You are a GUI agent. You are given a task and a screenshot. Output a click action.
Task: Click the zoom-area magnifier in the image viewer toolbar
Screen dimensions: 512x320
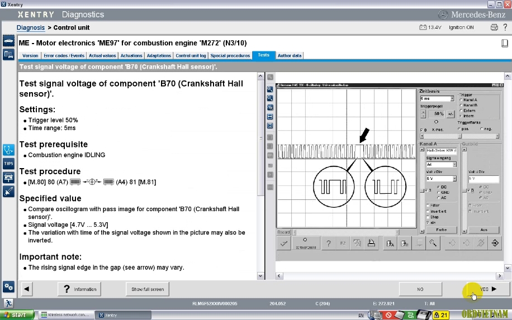coord(270,107)
